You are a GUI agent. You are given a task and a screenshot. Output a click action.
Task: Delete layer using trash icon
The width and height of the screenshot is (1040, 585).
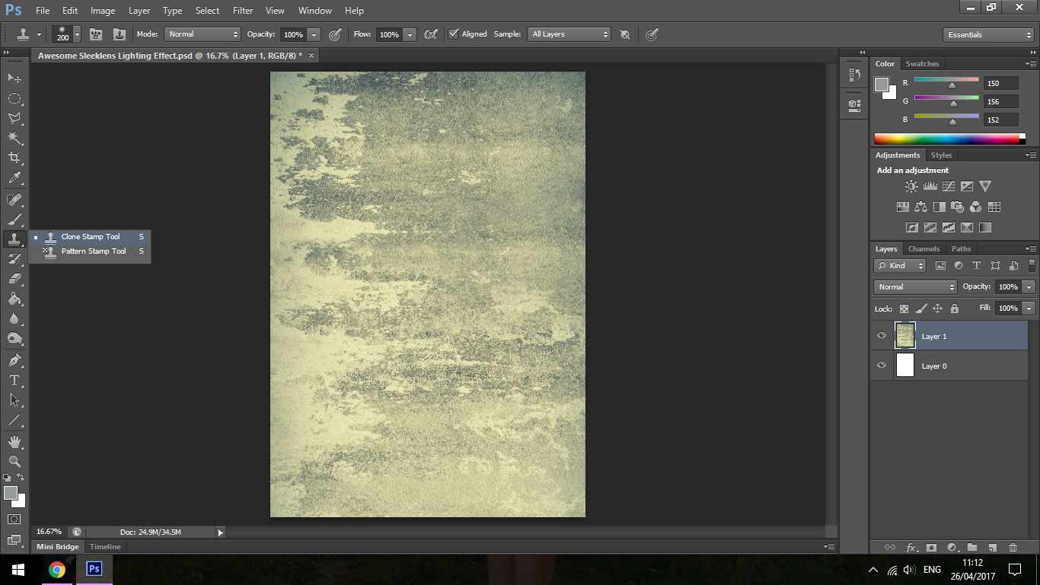(1013, 548)
